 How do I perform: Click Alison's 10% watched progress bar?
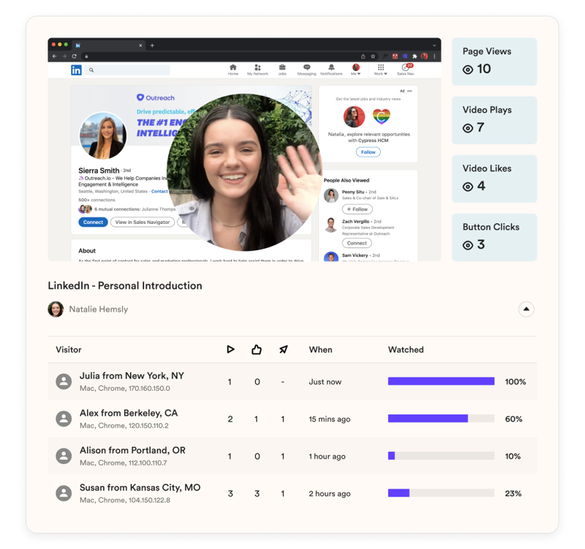(442, 456)
